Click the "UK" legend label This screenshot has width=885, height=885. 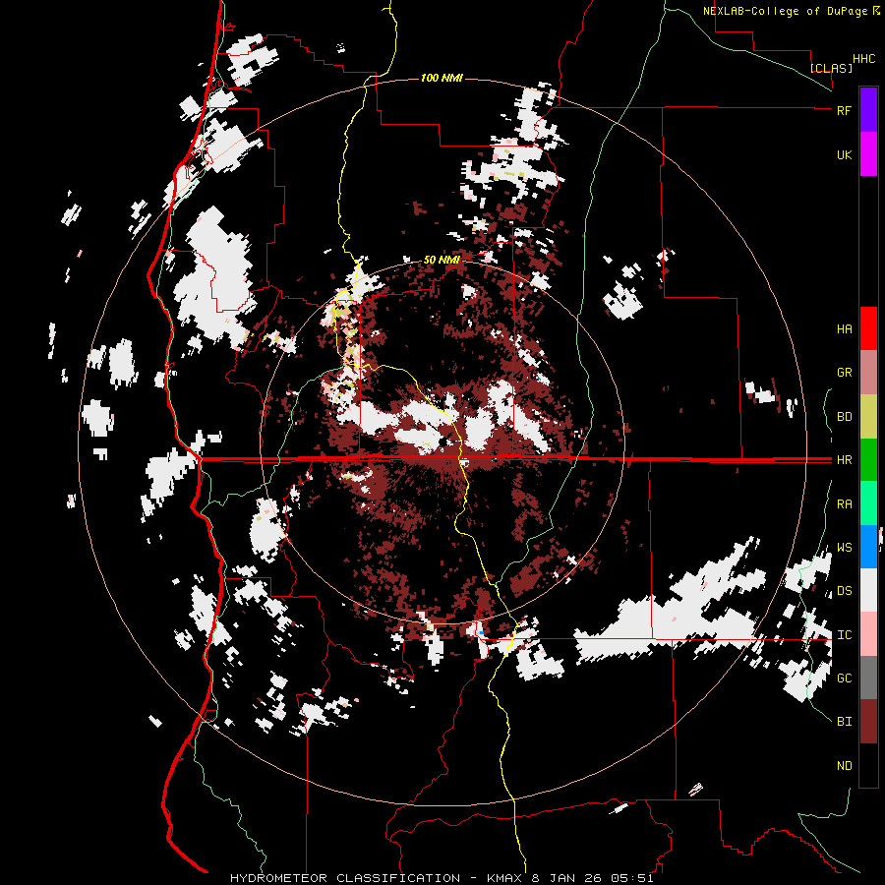pos(844,155)
